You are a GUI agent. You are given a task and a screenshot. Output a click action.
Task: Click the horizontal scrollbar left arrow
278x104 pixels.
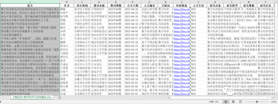tap(168, 98)
